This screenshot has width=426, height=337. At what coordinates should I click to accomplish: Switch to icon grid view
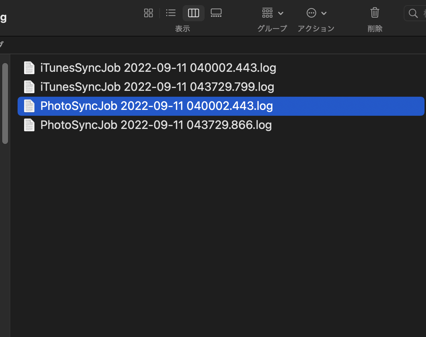pyautogui.click(x=149, y=13)
